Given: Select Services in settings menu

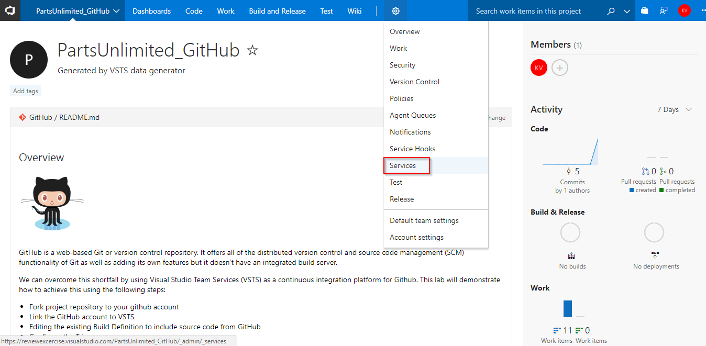Looking at the screenshot, I should [436, 165].
